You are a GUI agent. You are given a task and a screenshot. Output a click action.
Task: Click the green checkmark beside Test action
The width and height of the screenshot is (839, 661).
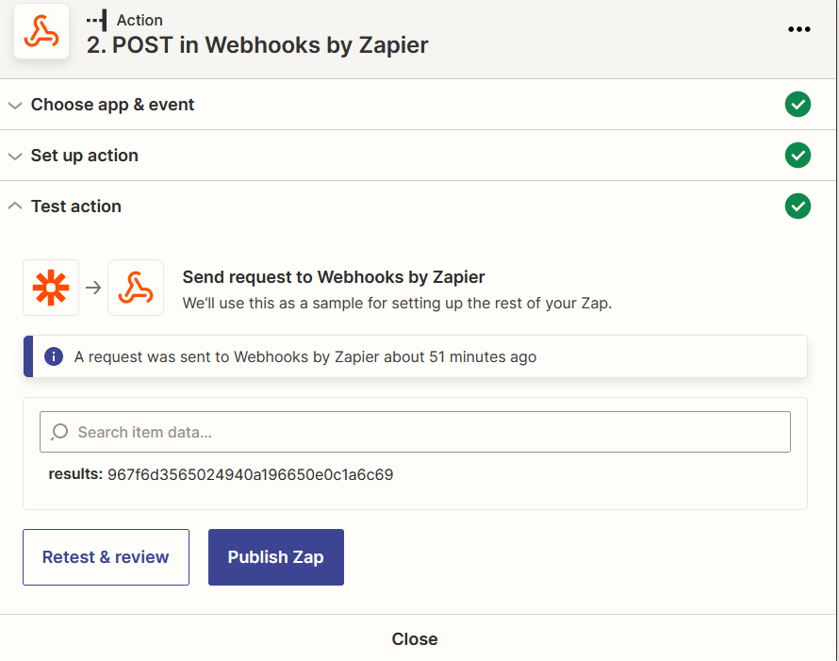pos(798,207)
